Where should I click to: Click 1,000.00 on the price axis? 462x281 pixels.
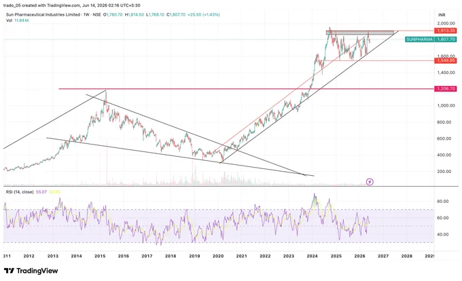click(x=446, y=105)
